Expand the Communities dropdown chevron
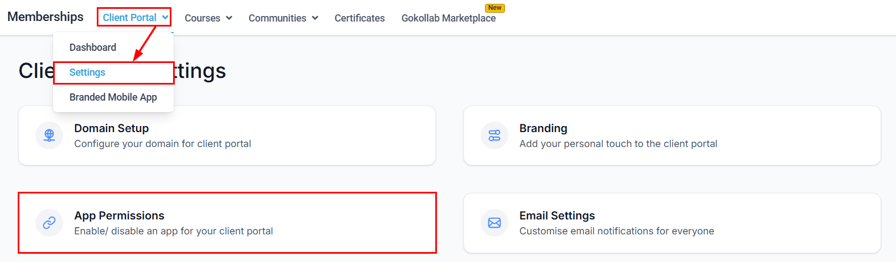This screenshot has height=262, width=896. click(315, 18)
